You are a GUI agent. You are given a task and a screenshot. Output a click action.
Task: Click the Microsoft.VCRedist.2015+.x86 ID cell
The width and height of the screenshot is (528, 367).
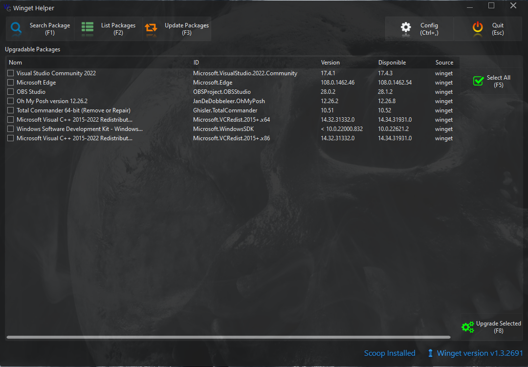(232, 138)
